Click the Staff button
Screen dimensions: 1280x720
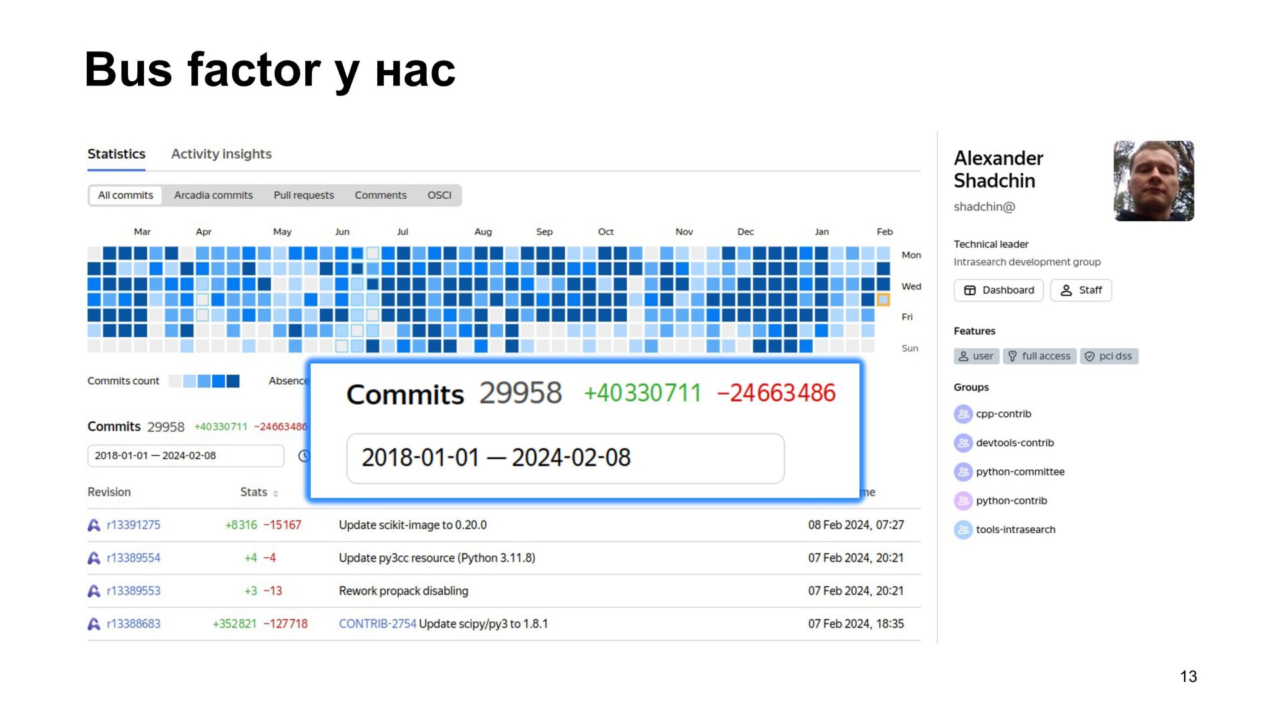click(x=1081, y=291)
